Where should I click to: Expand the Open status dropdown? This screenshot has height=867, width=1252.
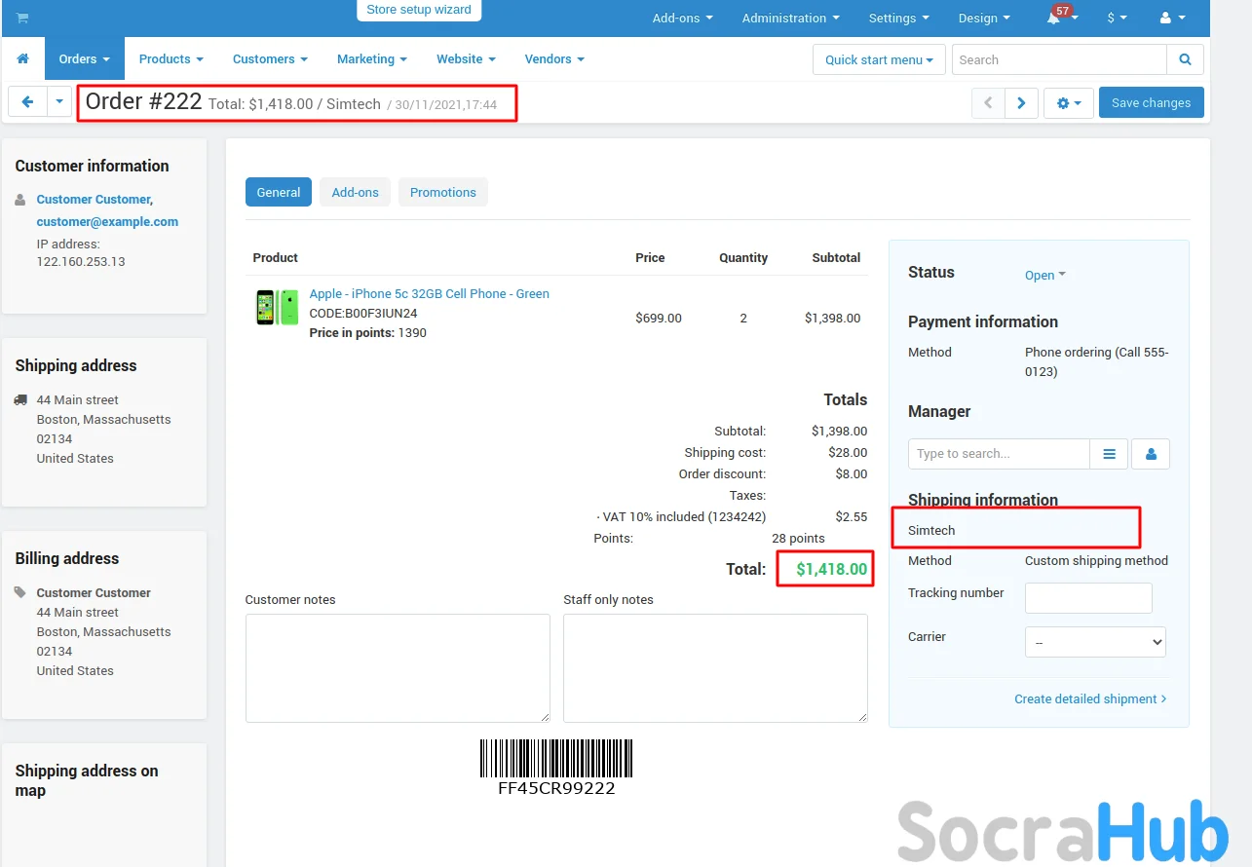coord(1044,275)
